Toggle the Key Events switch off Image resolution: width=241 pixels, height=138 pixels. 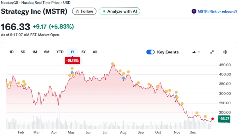tap(151, 52)
